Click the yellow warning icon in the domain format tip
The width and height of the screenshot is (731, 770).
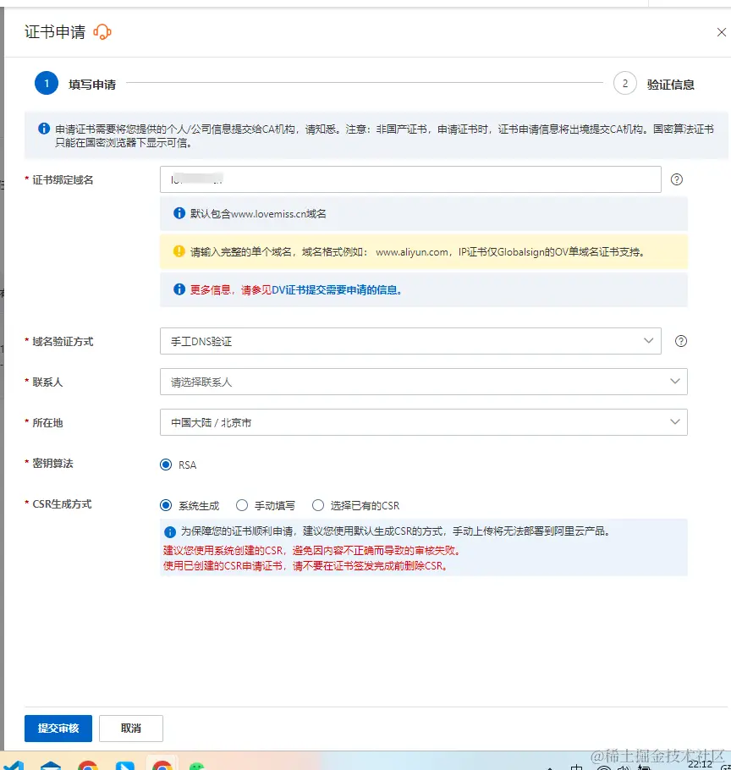tap(179, 251)
